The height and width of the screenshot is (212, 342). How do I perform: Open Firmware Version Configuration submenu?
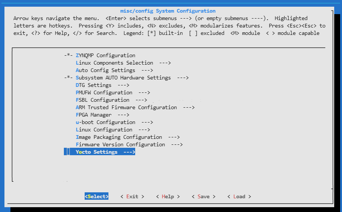pyautogui.click(x=129, y=144)
